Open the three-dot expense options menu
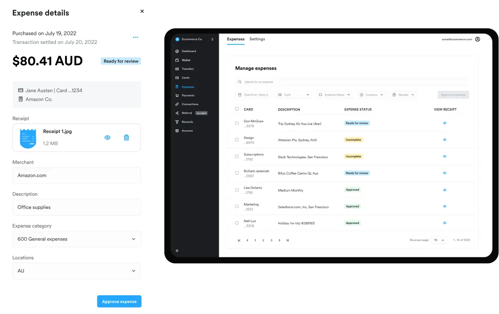Screen dimensions: 499x314 135,37
